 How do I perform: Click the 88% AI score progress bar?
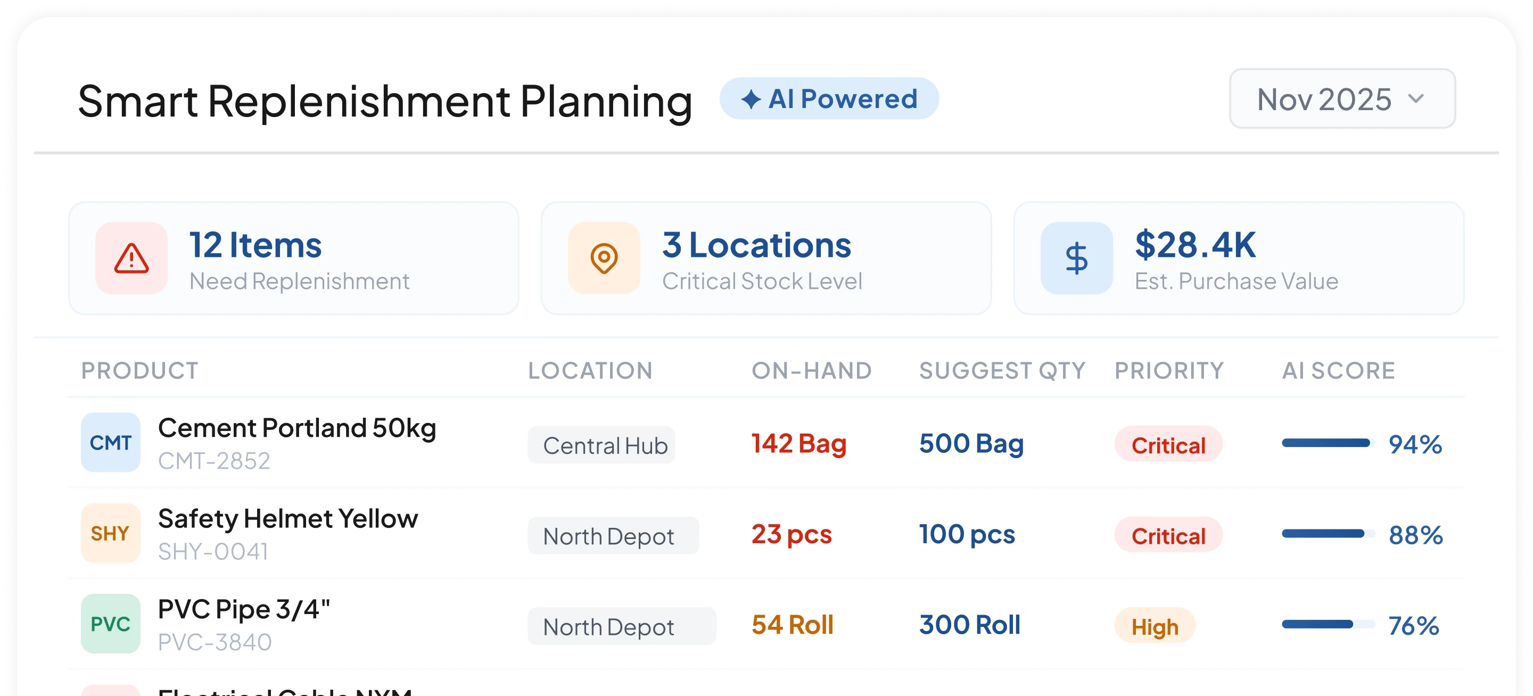(1328, 534)
